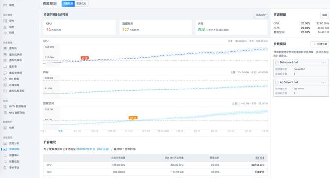Click the 导出 CSV button

[261, 15]
